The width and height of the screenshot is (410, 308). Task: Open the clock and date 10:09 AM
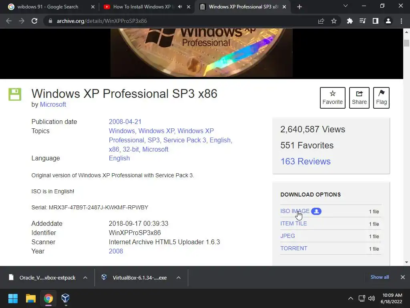(x=392, y=298)
